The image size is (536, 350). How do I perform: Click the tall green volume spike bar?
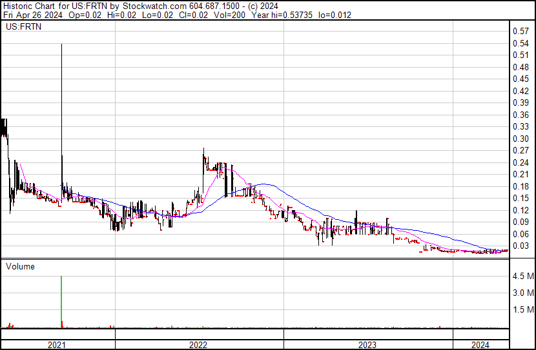pyautogui.click(x=61, y=303)
